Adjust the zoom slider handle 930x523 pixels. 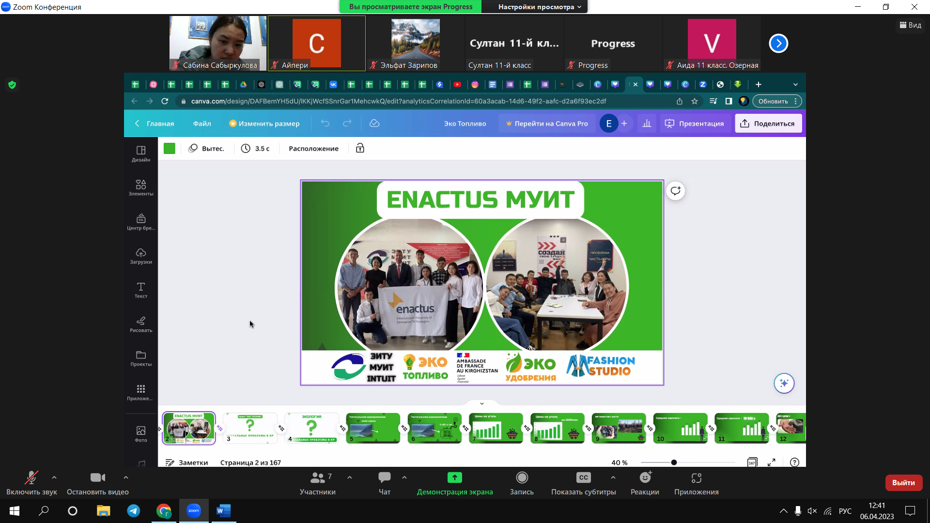point(674,462)
